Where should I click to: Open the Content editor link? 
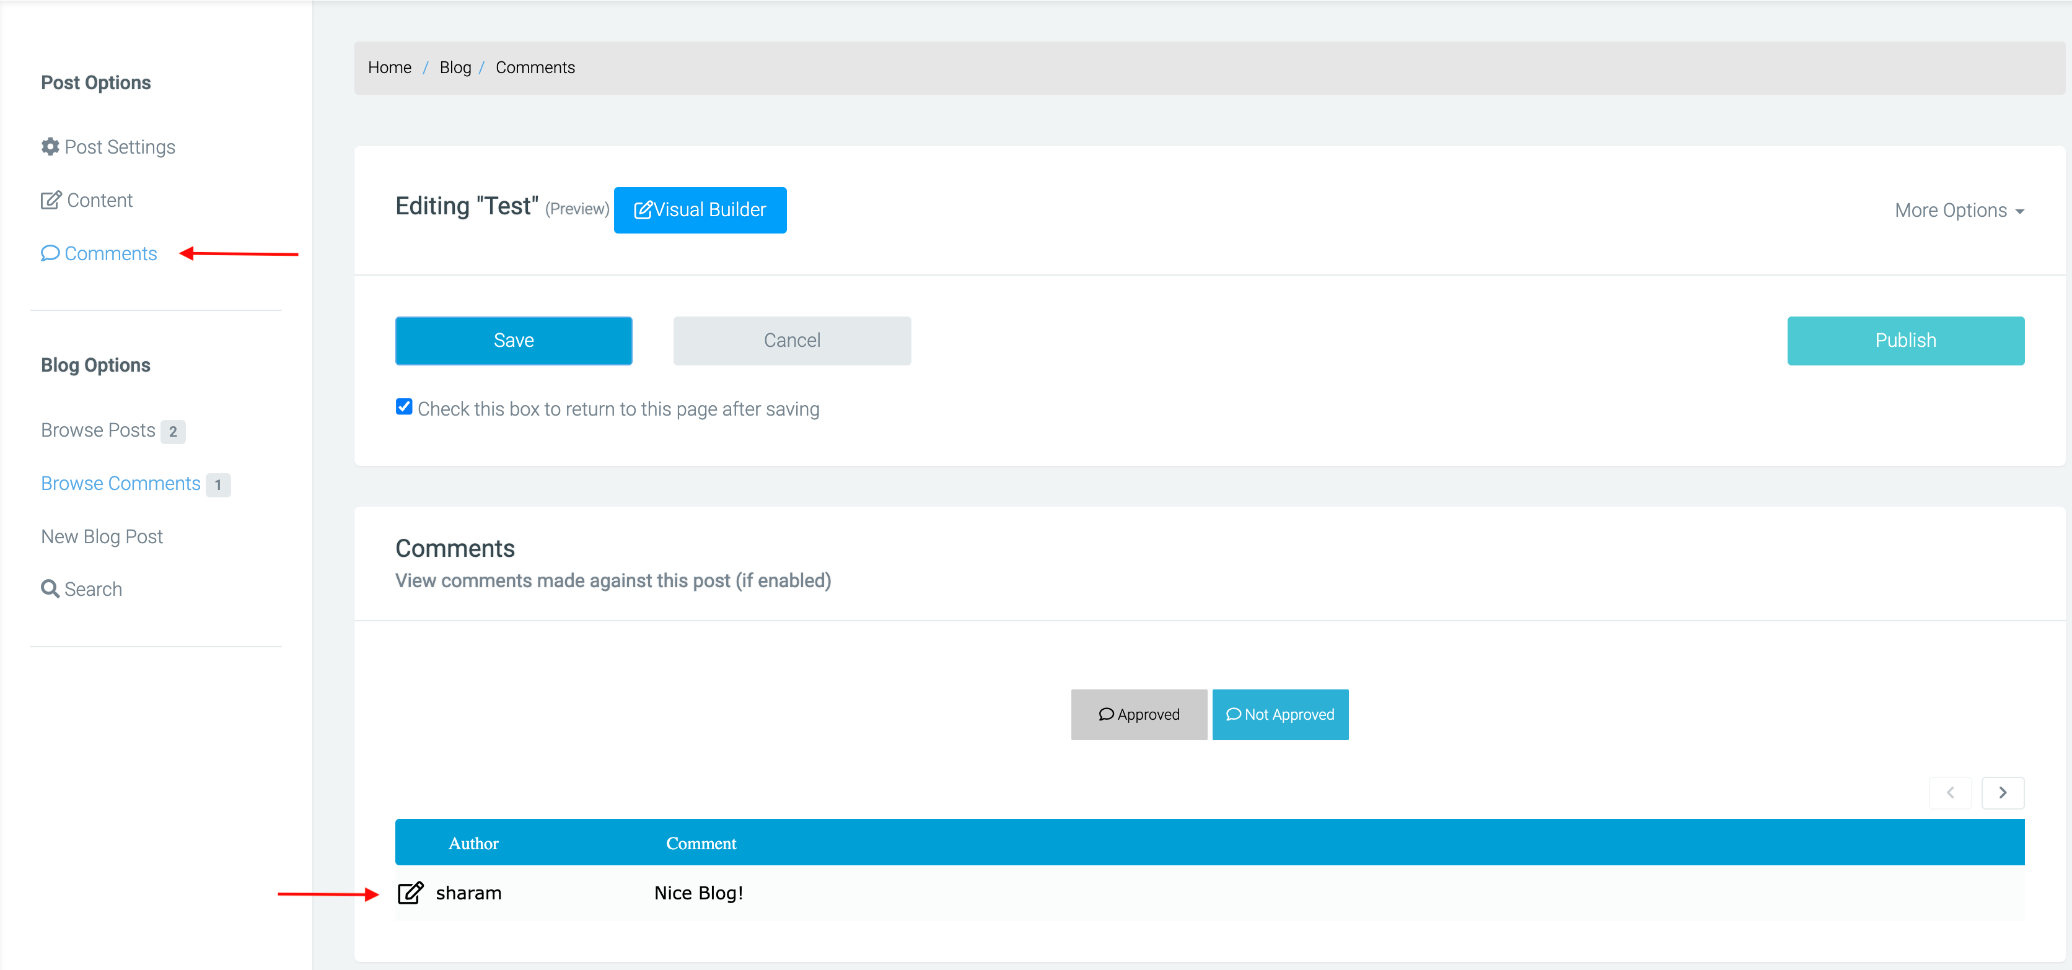click(x=87, y=200)
